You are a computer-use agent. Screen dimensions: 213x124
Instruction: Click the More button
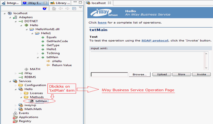pyautogui.click(x=181, y=74)
